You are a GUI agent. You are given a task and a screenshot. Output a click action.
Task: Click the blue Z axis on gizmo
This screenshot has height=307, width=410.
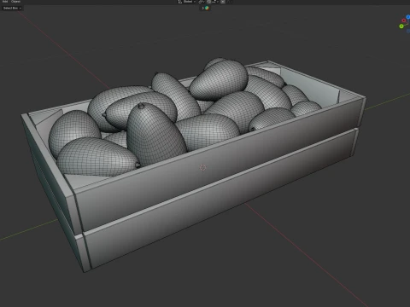(408, 17)
